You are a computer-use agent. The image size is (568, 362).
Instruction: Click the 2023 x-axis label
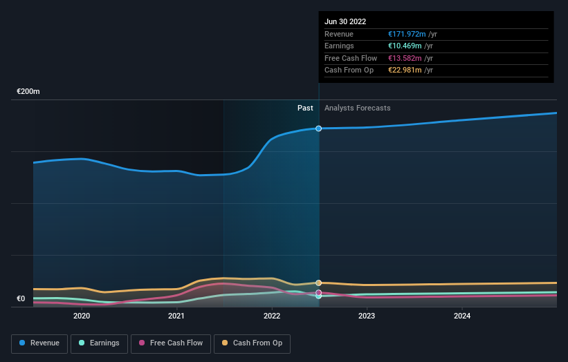point(367,316)
